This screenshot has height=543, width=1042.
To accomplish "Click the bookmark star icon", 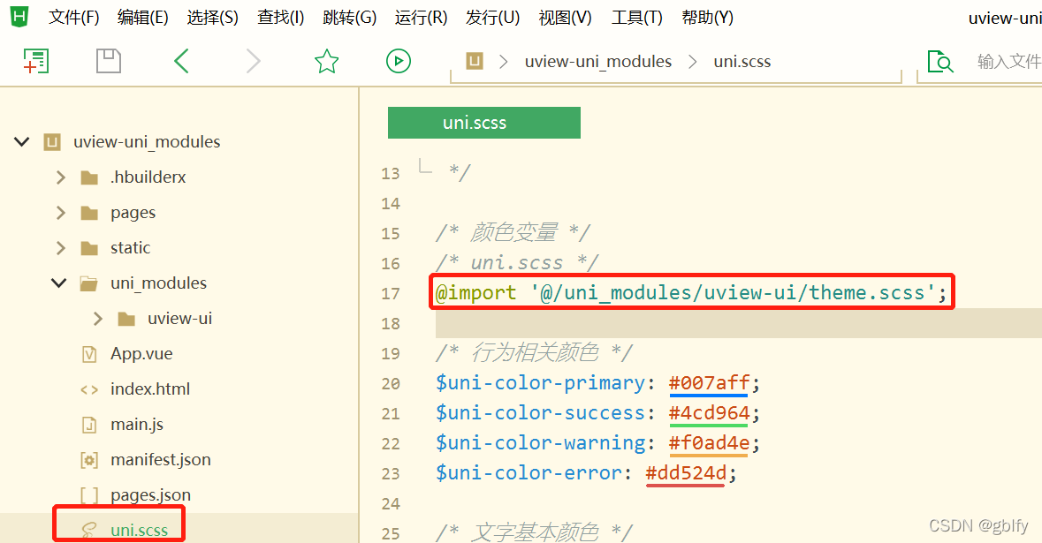I will tap(326, 61).
